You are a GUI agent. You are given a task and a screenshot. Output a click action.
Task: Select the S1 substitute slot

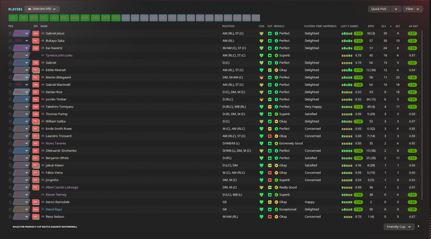(x=126, y=18)
